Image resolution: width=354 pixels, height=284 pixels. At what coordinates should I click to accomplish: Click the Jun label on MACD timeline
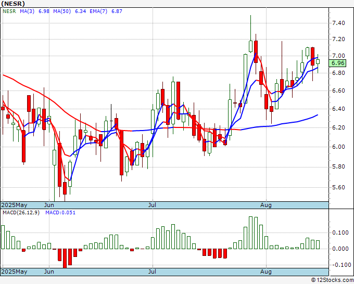coord(49,272)
